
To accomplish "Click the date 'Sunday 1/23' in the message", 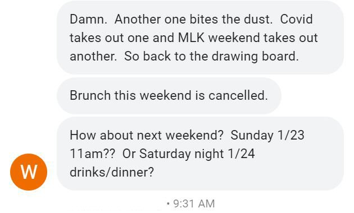I will click(267, 135).
